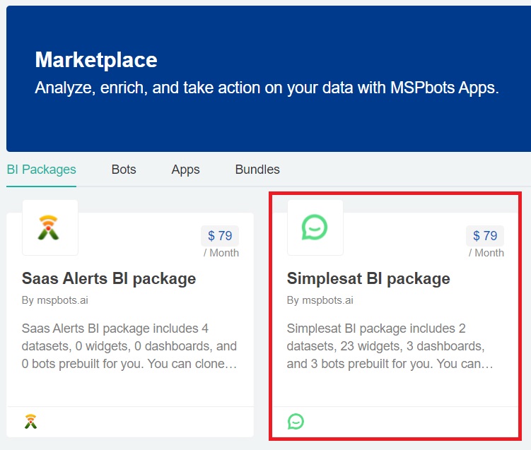Screen dimensions: 531x450
Task: Click the Simplesat package description text
Action: (390, 346)
